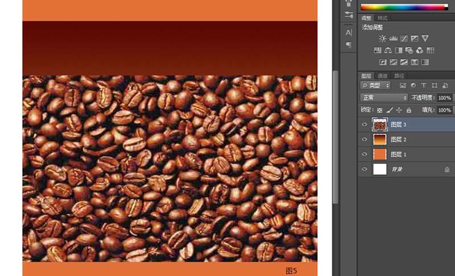Add a Color Lookup adjustment
This screenshot has height=276, width=455.
click(x=431, y=51)
